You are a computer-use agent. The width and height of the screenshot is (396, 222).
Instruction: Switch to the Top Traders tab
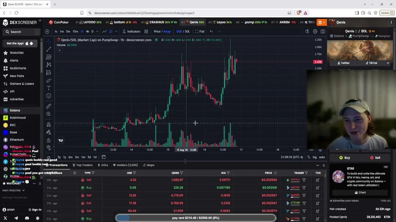tap(83, 165)
